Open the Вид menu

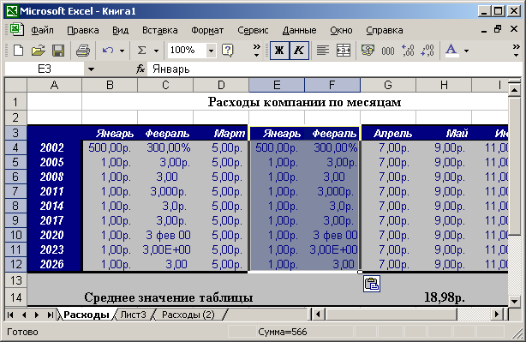click(x=120, y=30)
